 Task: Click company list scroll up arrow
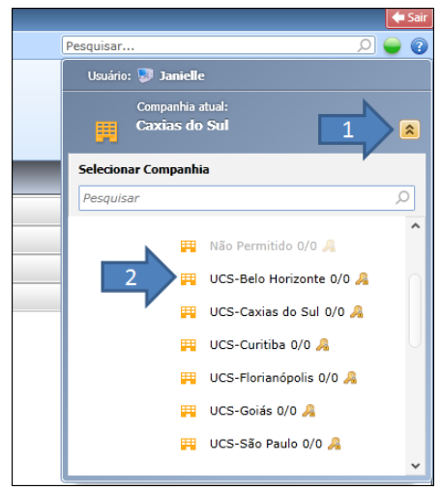(416, 226)
